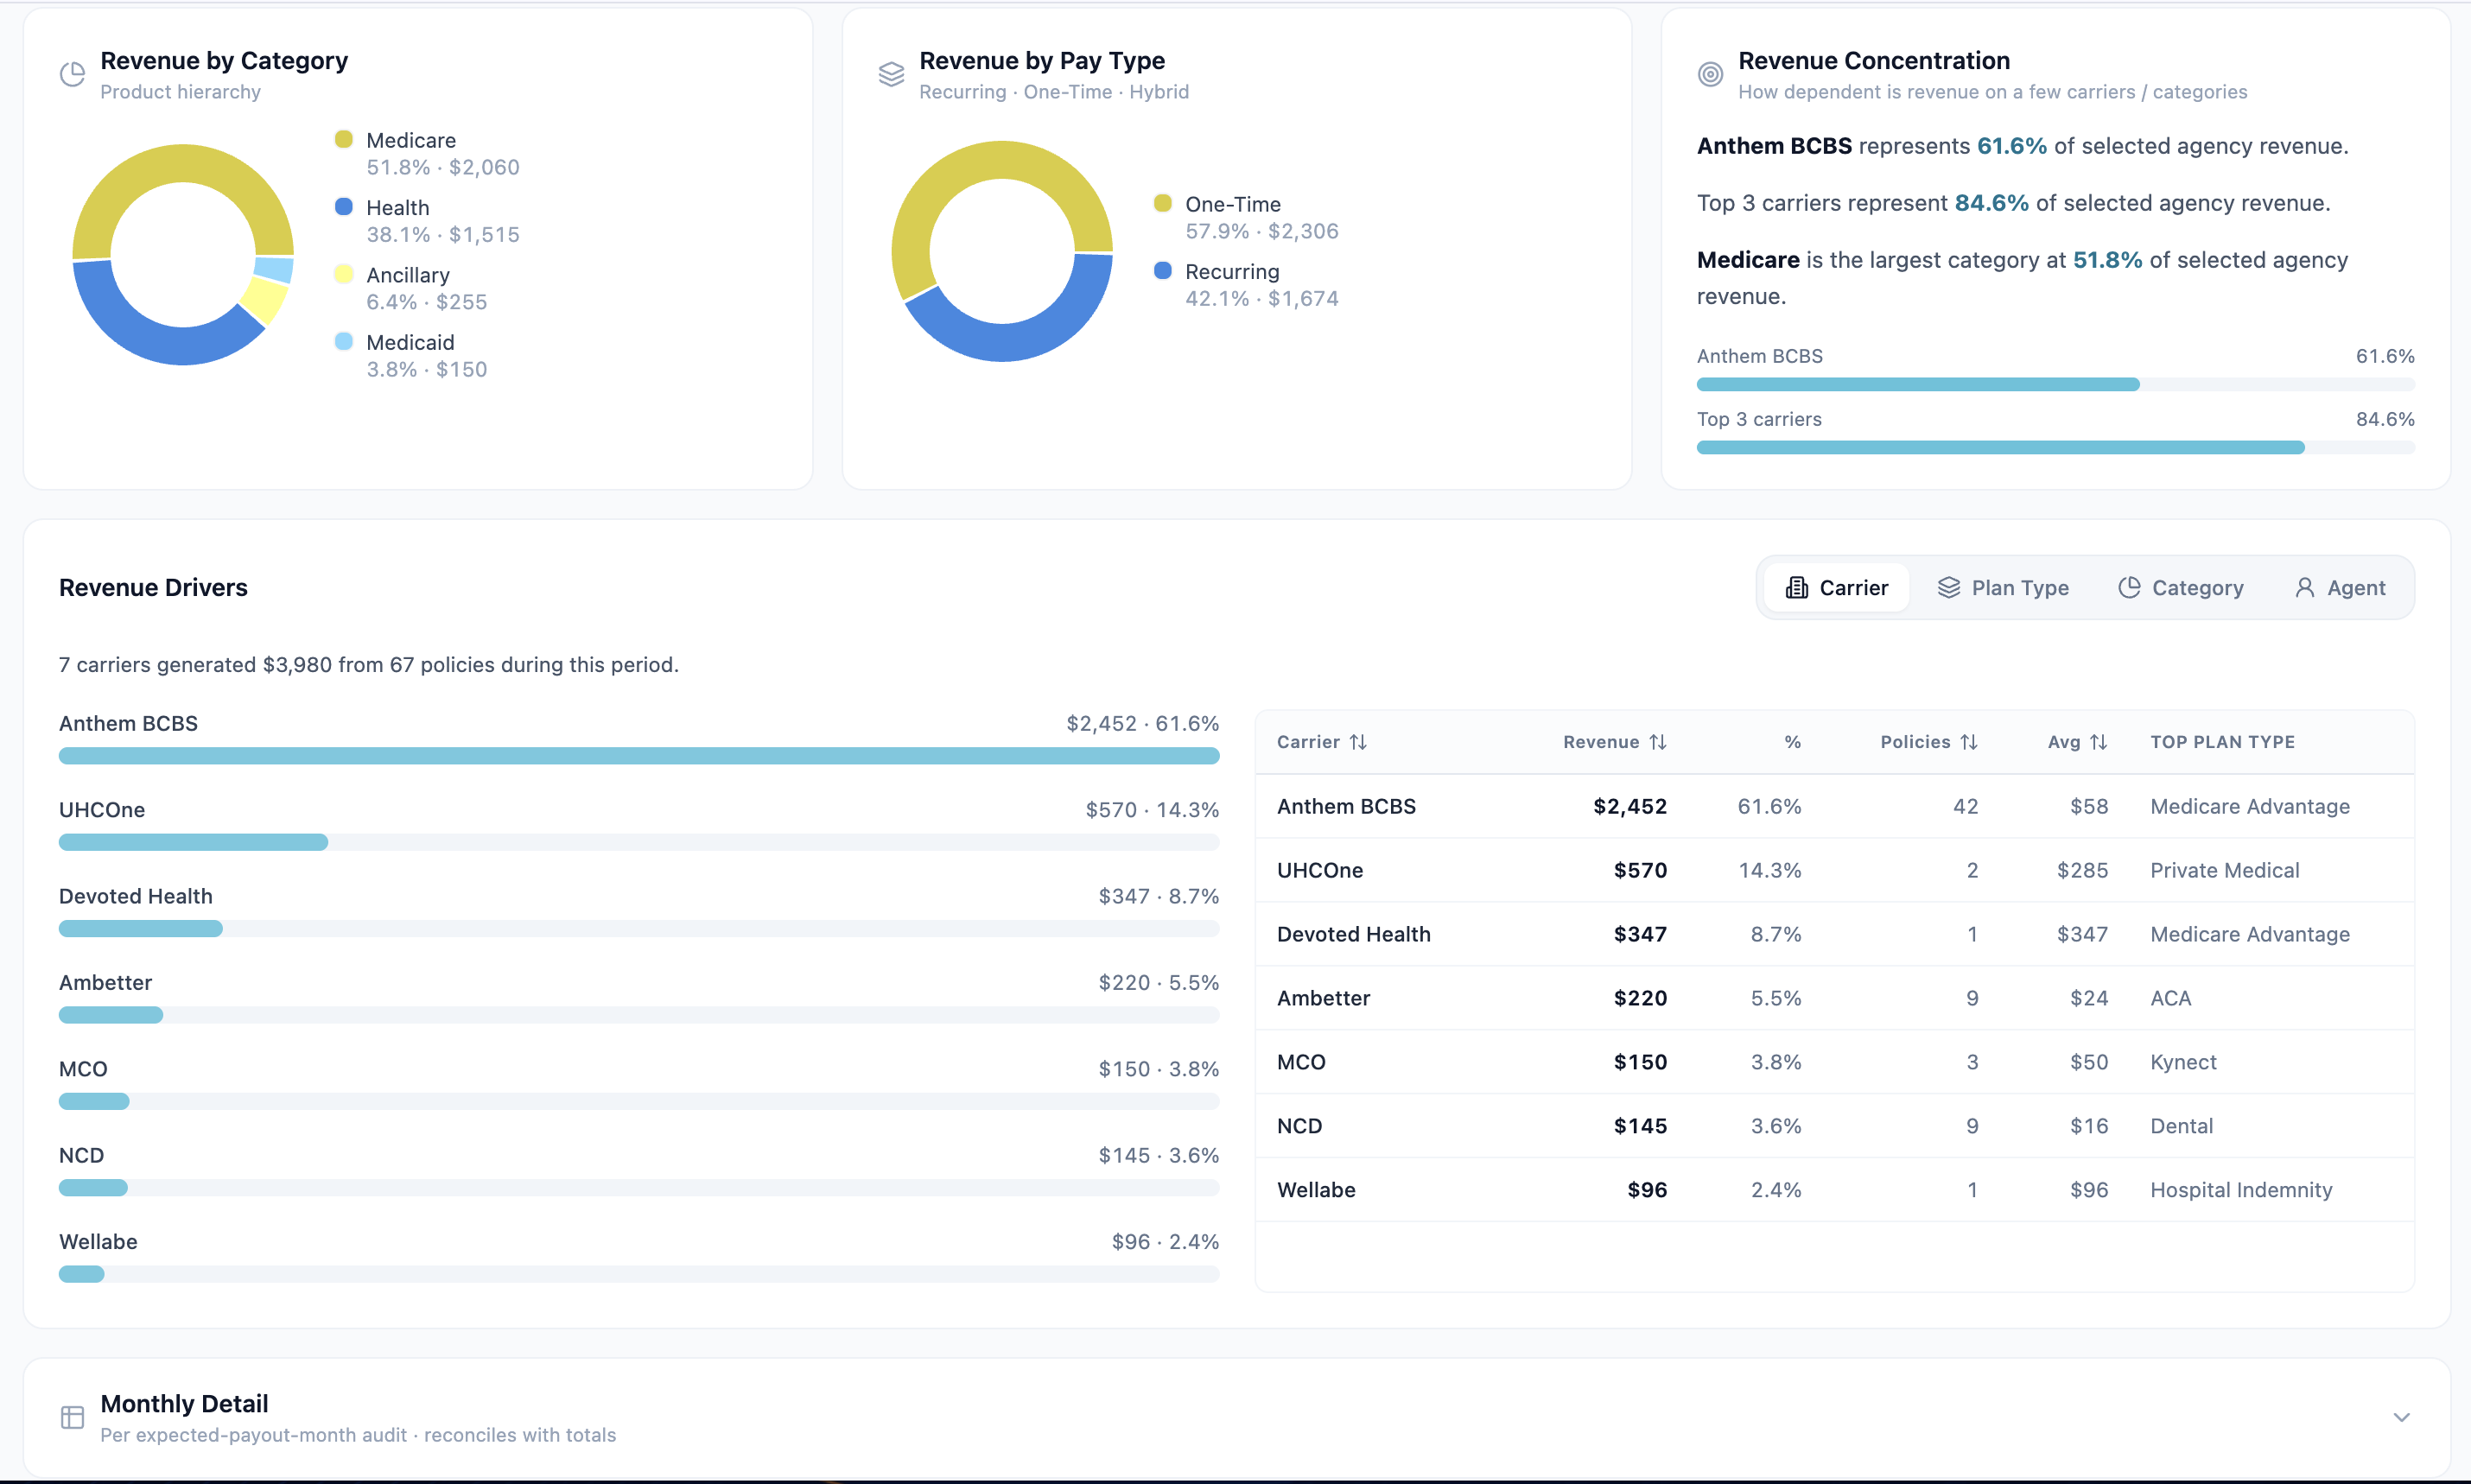Select the NCD table row name
Viewport: 2471px width, 1484px height.
point(1299,1126)
